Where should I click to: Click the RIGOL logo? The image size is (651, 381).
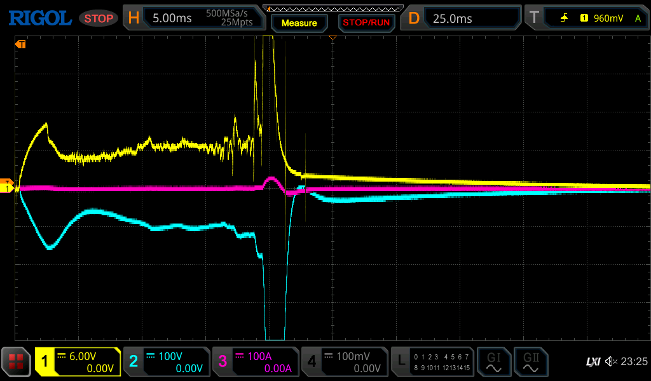(39, 18)
